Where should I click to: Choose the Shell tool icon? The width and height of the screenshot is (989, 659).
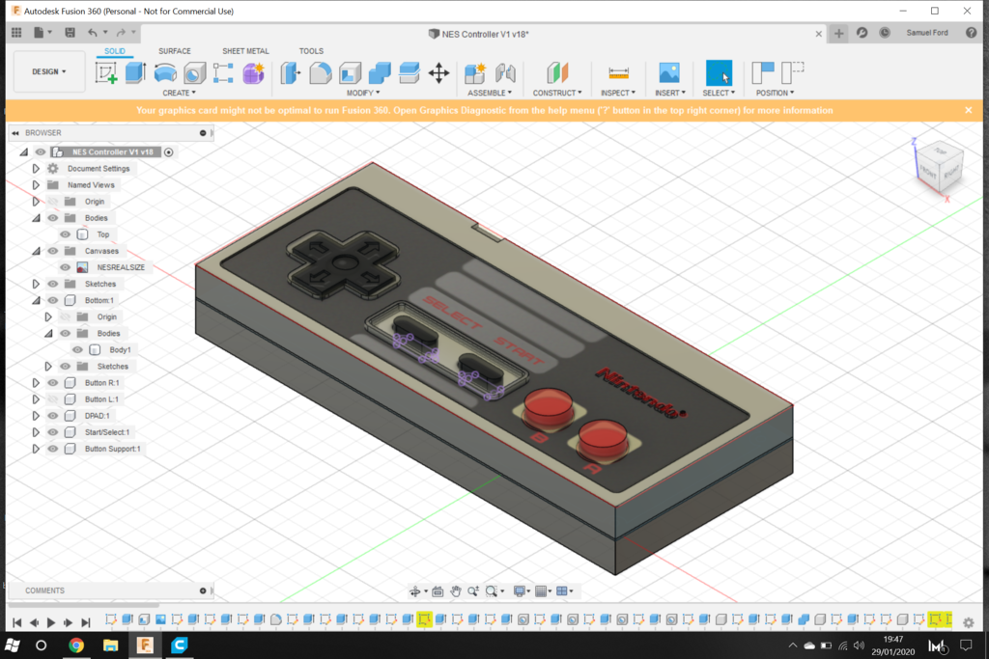pos(350,73)
